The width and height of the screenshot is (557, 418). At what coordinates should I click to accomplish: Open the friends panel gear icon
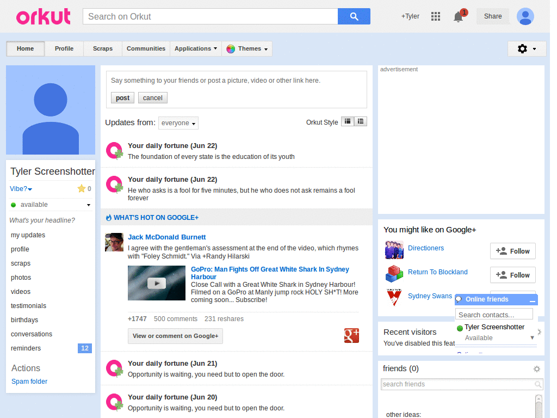(537, 369)
